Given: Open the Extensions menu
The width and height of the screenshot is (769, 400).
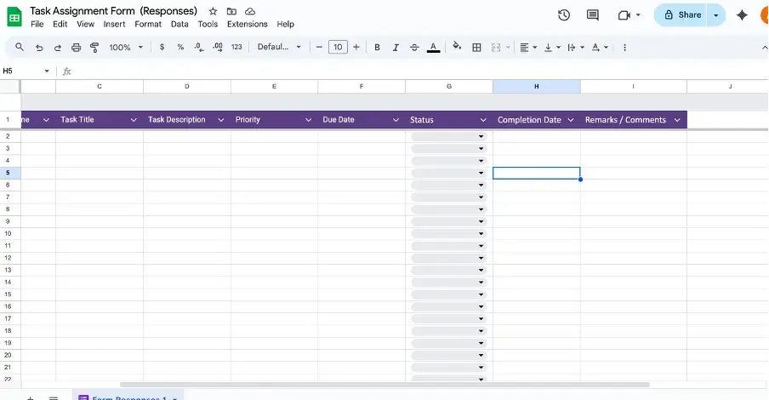Looking at the screenshot, I should [248, 24].
